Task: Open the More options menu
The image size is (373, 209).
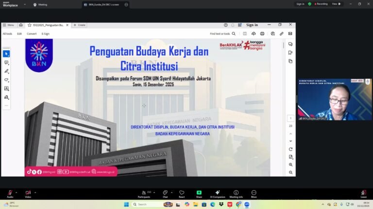Action: [254, 194]
